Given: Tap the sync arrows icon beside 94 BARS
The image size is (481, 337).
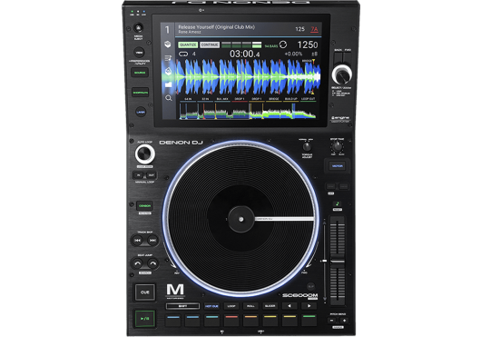Looking at the screenshot, I should (283, 45).
